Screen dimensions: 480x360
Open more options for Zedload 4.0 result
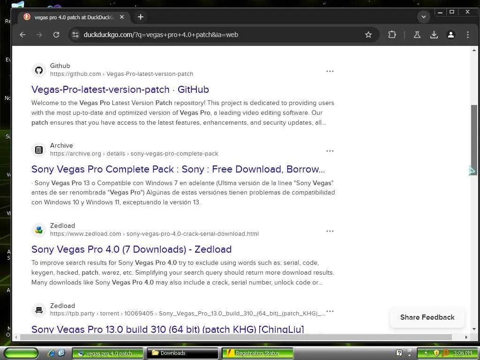(x=330, y=231)
